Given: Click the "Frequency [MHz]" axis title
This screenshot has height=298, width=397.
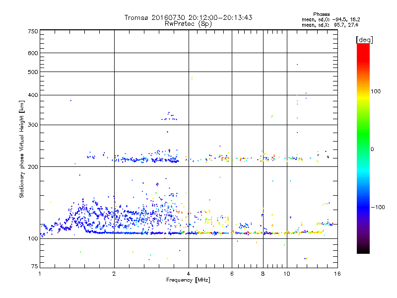Looking at the screenshot, I should click(x=188, y=280).
